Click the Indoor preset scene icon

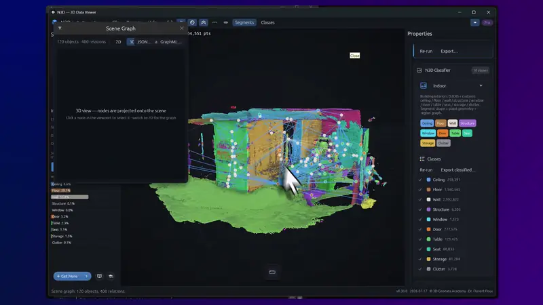point(423,85)
